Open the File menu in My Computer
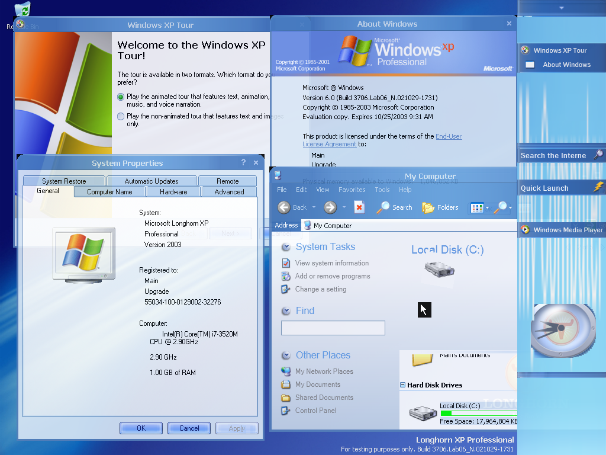This screenshot has width=606, height=455. pos(282,190)
